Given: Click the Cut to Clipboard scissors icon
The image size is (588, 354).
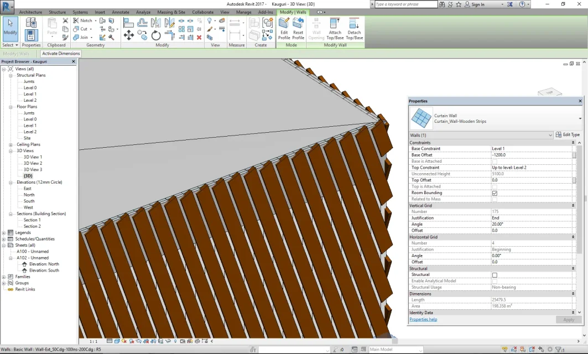Looking at the screenshot, I should pyautogui.click(x=65, y=20).
